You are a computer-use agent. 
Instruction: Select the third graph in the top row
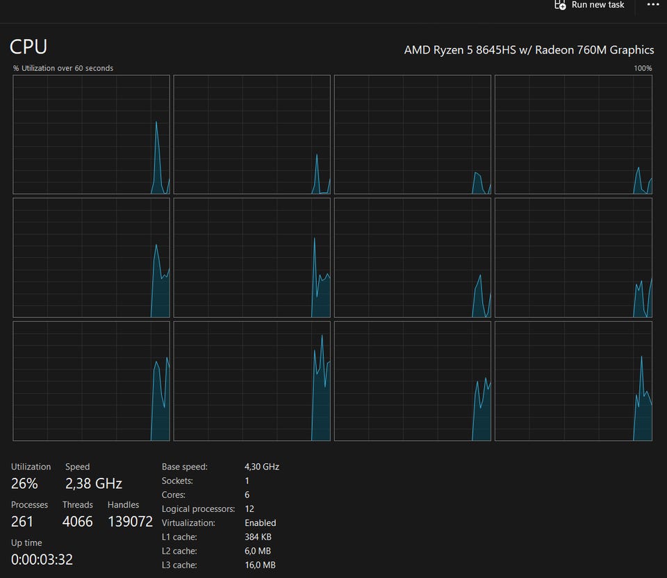[x=412, y=134]
